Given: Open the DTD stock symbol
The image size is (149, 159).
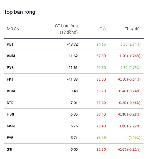Looking at the screenshot, I should 10,103.
